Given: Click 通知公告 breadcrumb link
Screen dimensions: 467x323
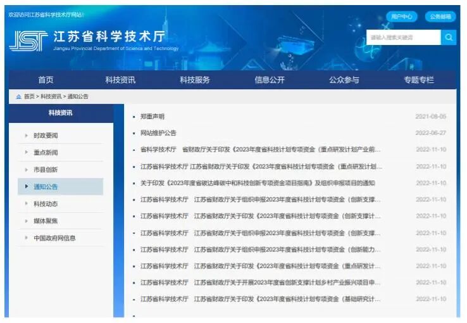Looking at the screenshot, I should [78, 96].
